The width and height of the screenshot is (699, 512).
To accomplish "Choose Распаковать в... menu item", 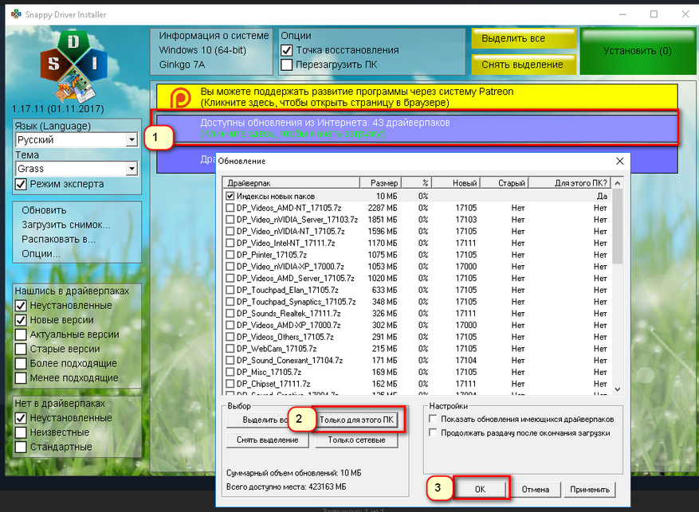I will [x=58, y=240].
